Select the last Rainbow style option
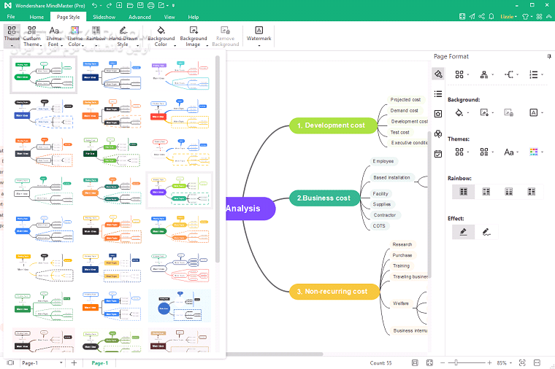Image resolution: width=555 pixels, height=369 pixels. click(x=532, y=192)
